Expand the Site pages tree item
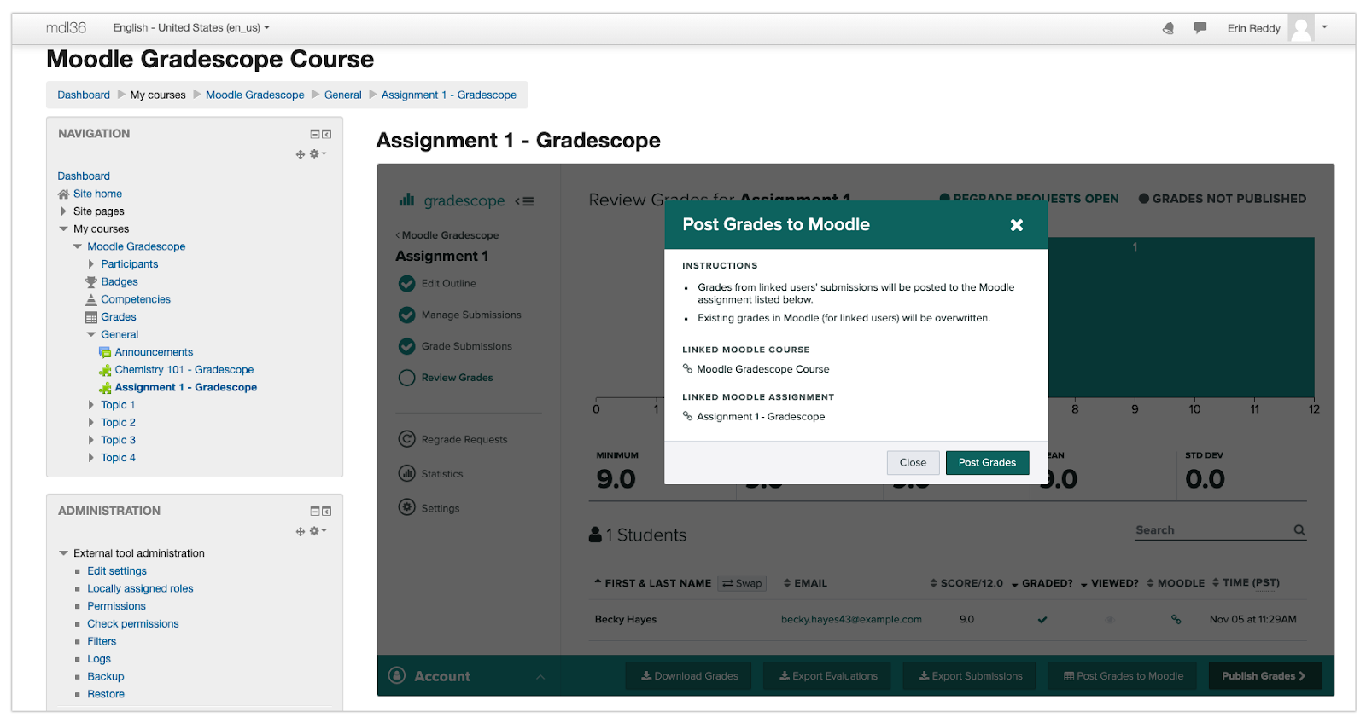The image size is (1366, 723). [x=63, y=211]
